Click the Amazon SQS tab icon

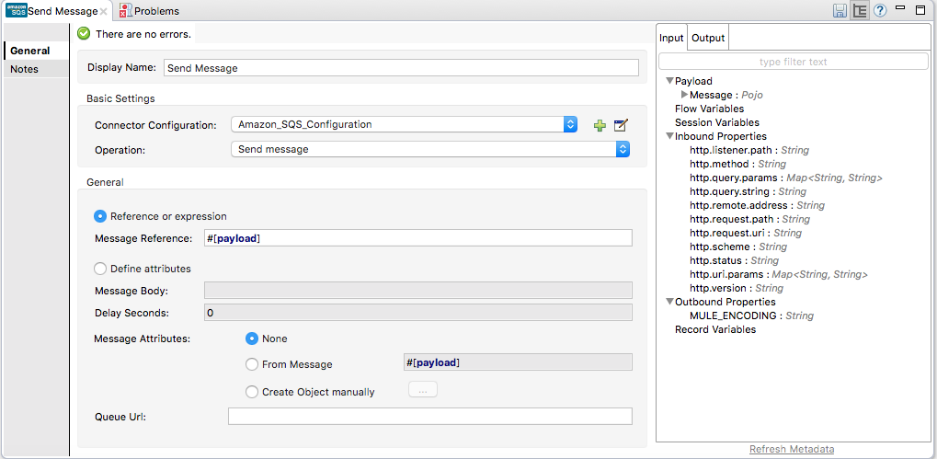[x=17, y=10]
